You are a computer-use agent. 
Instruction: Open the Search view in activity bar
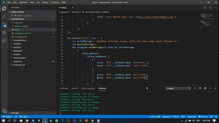pyautogui.click(x=4, y=16)
